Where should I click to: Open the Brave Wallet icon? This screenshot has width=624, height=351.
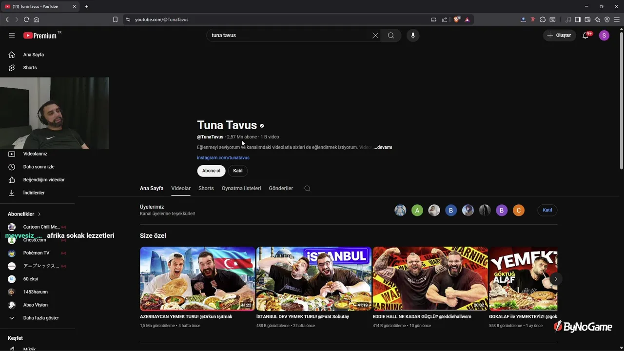(587, 19)
